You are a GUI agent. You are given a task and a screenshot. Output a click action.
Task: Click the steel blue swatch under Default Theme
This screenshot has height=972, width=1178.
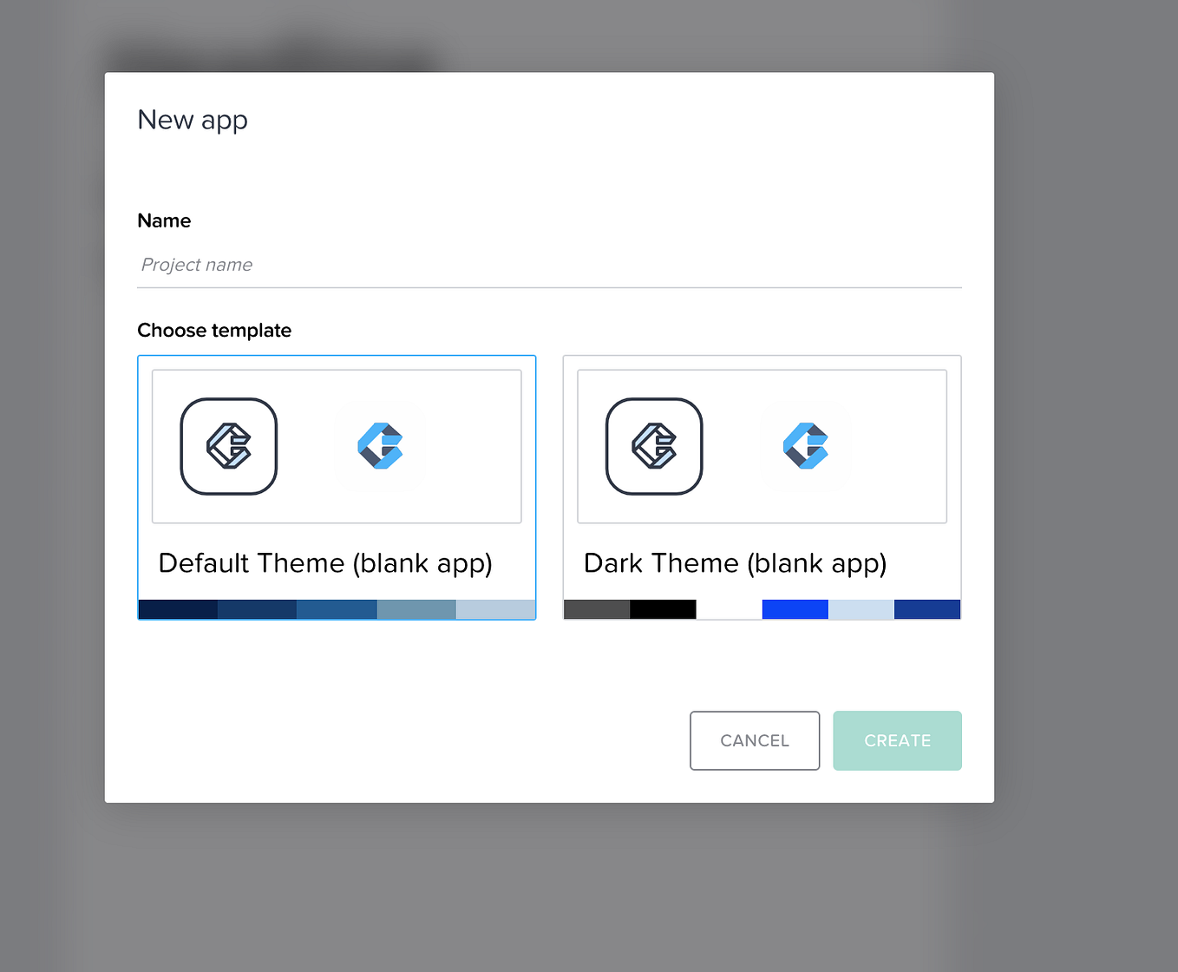click(x=416, y=608)
